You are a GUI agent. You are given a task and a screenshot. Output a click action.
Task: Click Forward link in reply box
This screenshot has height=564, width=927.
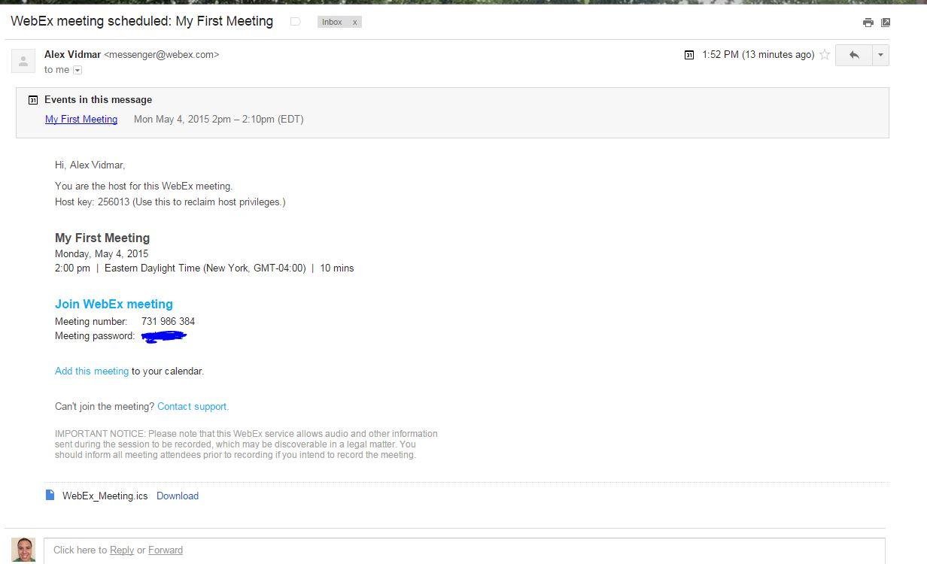pos(166,550)
